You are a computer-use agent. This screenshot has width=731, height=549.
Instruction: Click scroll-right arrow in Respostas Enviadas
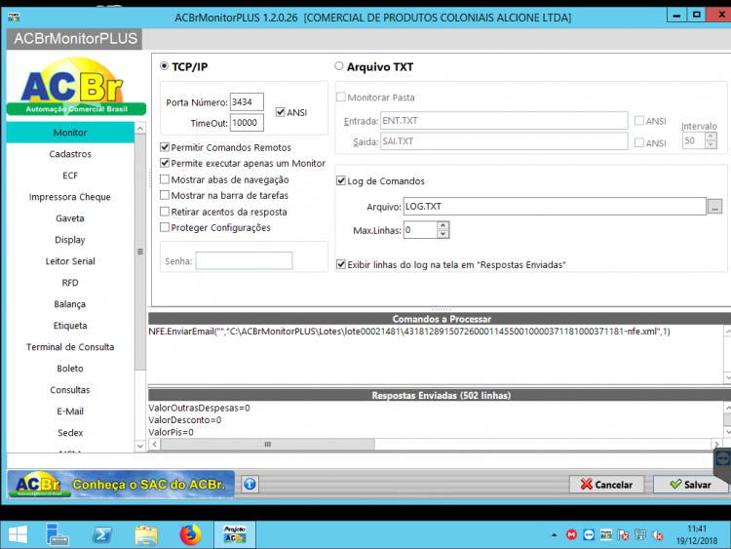coord(717,444)
